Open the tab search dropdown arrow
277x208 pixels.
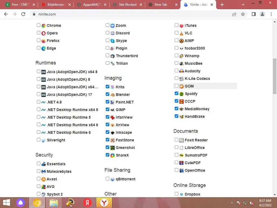tap(243, 5)
